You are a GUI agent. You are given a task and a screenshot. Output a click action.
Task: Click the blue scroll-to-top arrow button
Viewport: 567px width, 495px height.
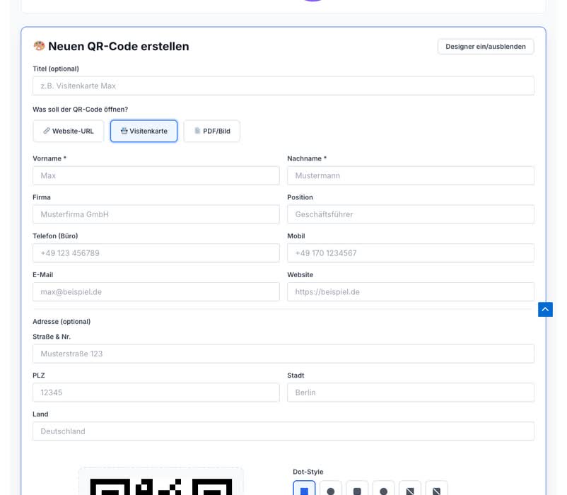click(545, 309)
